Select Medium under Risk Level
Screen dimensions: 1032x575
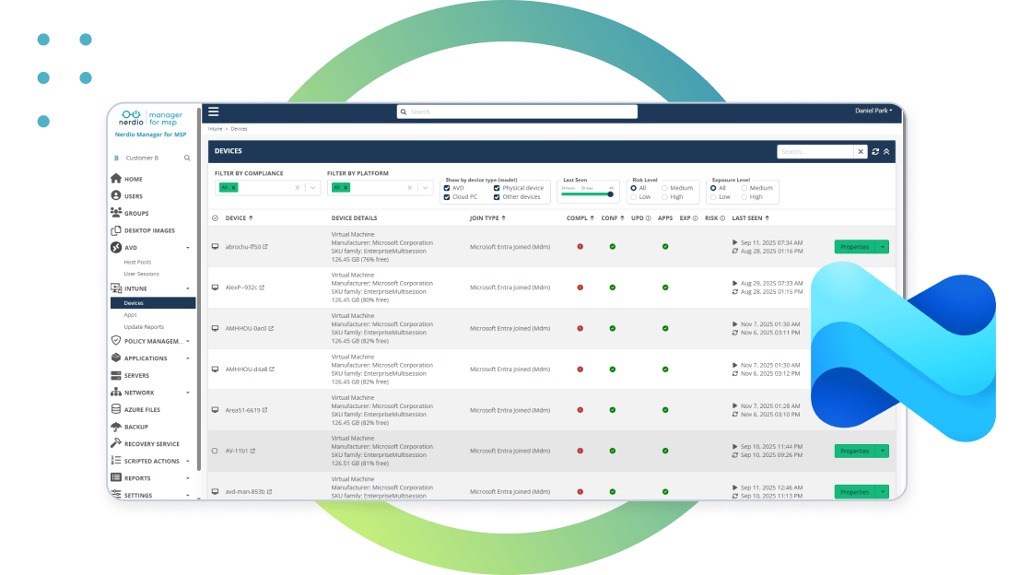coord(664,188)
